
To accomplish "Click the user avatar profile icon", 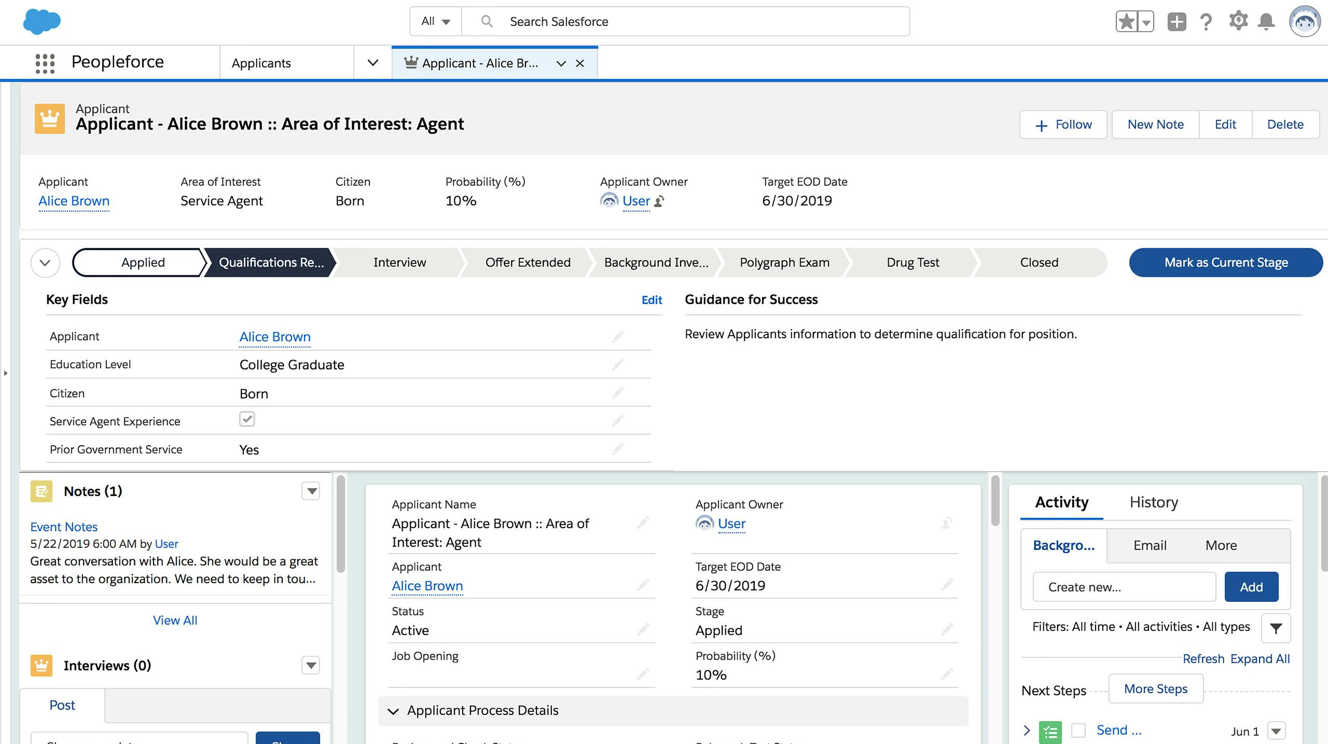I will 1305,22.
